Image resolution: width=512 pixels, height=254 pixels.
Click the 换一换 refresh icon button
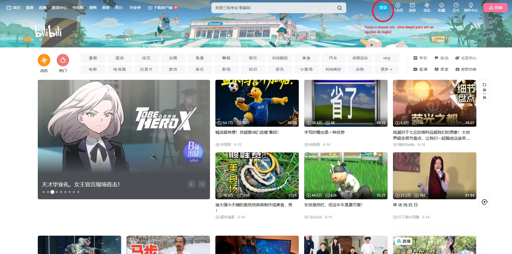[484, 91]
